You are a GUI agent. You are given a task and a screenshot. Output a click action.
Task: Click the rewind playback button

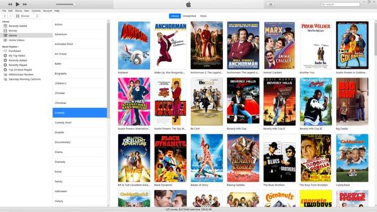pos(10,5)
